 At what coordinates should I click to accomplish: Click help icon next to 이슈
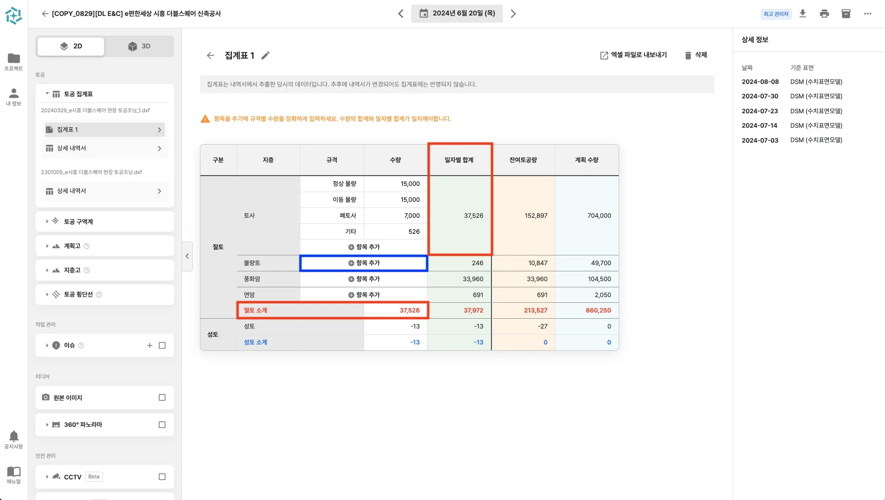coord(81,346)
